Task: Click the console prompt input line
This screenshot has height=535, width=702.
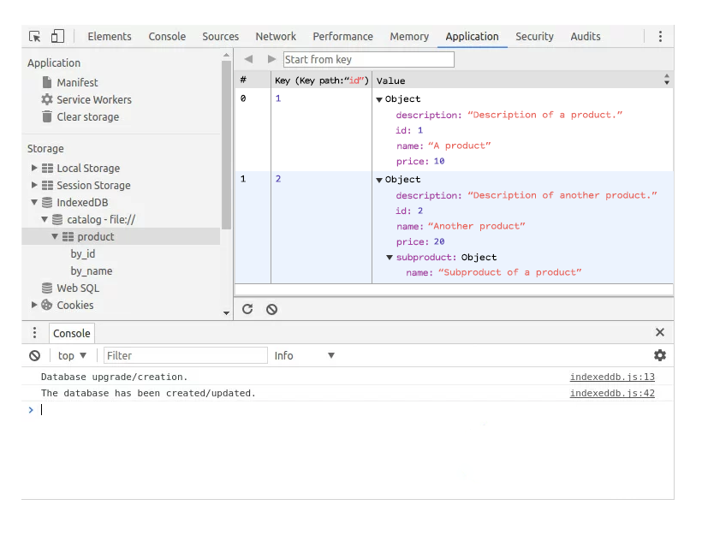Action: pos(349,410)
